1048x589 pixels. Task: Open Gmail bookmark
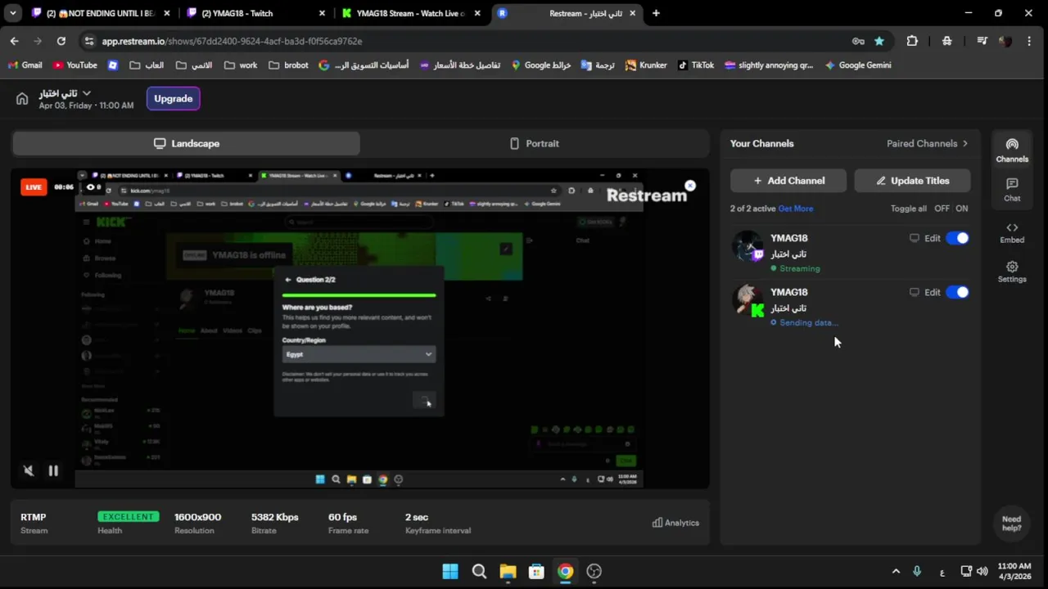pyautogui.click(x=25, y=65)
